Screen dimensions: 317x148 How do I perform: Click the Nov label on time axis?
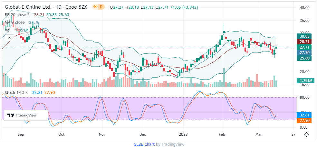(102, 134)
